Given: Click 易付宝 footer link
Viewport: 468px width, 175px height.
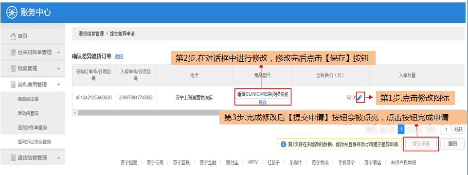Looking at the screenshot, I should pos(232,163).
